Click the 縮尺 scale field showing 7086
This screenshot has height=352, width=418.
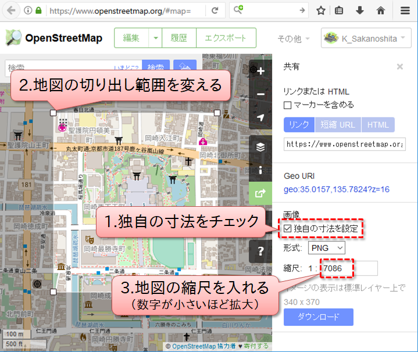349,268
